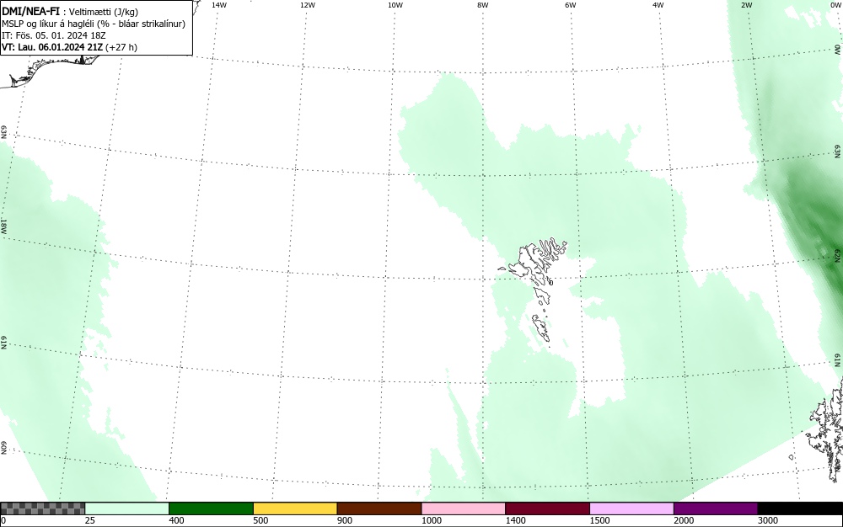Click the MSLP og líkur á hagléli line
This screenshot has height=527, width=843.
(94, 24)
